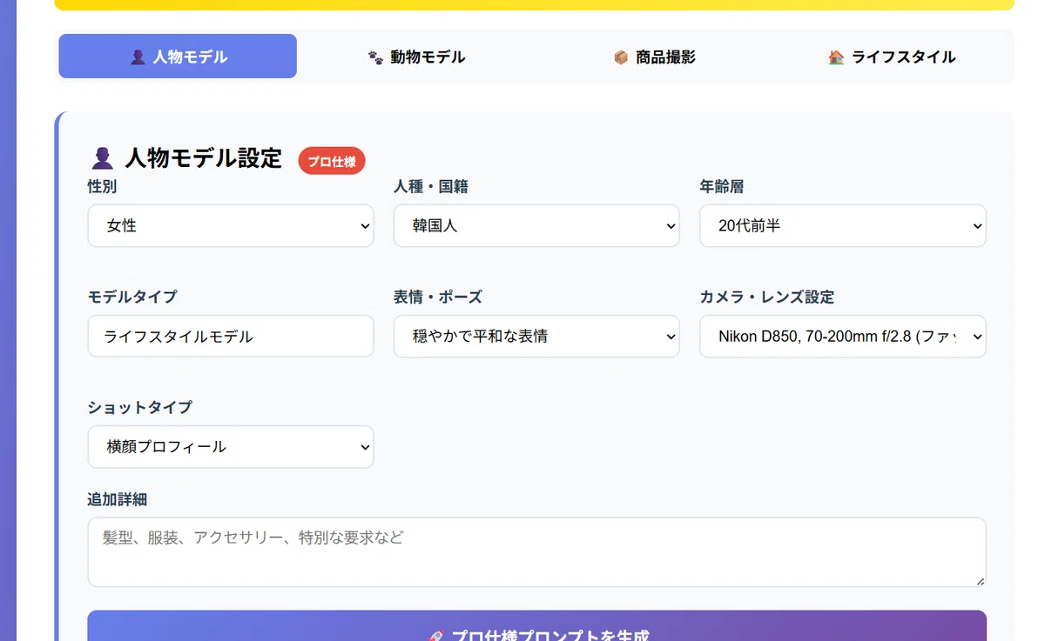Click the ショットタイプ label
Screen dimensions: 1045x641
[x=140, y=407]
